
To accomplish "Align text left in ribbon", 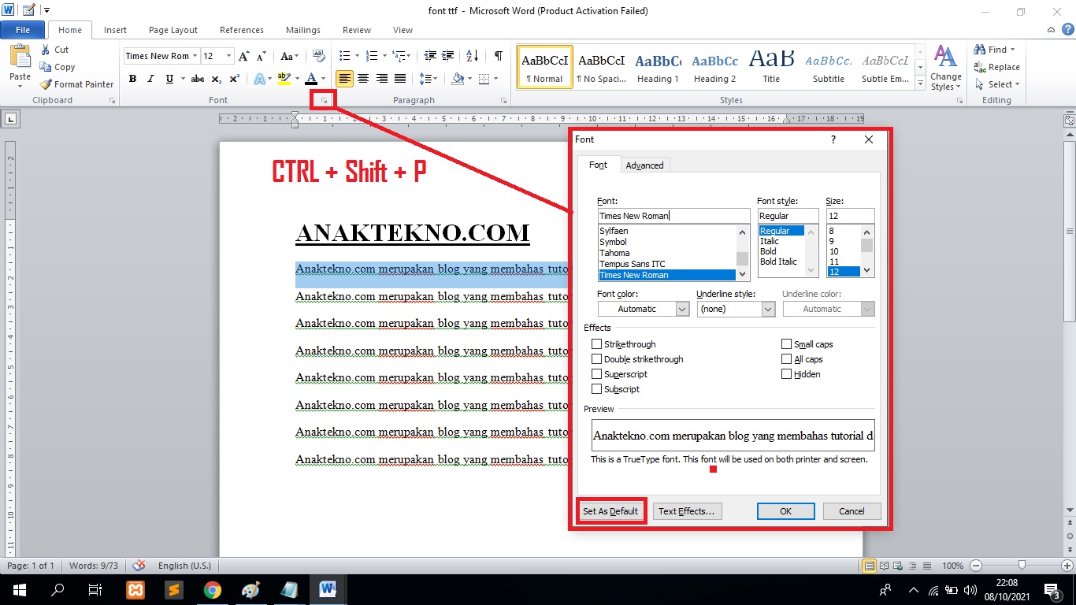I will tap(344, 79).
